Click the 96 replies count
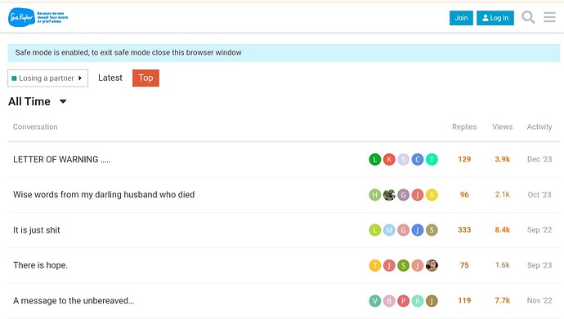564x319 pixels. (464, 195)
